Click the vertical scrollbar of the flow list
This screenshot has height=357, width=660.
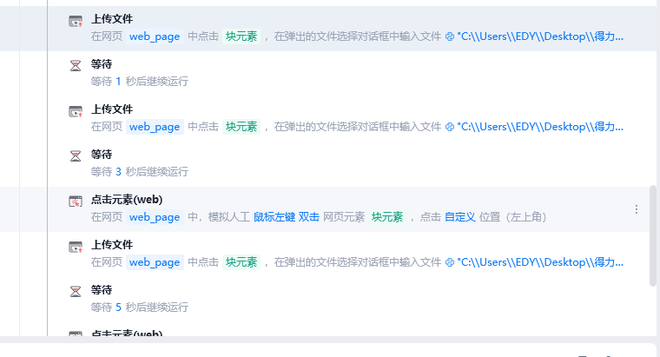[653, 235]
